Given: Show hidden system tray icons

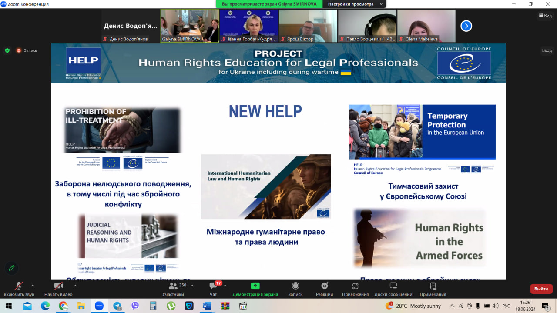Looking at the screenshot, I should (452, 306).
